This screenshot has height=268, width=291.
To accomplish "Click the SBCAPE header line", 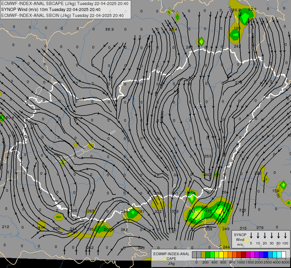I will [x=65, y=4].
